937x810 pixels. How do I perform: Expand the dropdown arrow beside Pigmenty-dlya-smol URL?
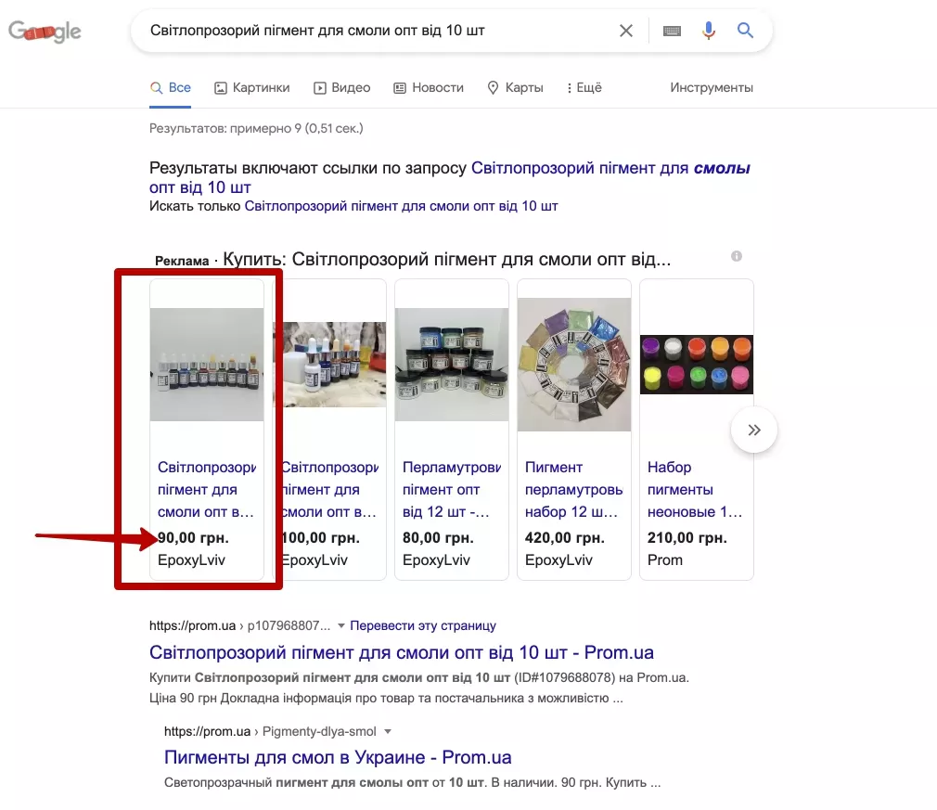387,732
